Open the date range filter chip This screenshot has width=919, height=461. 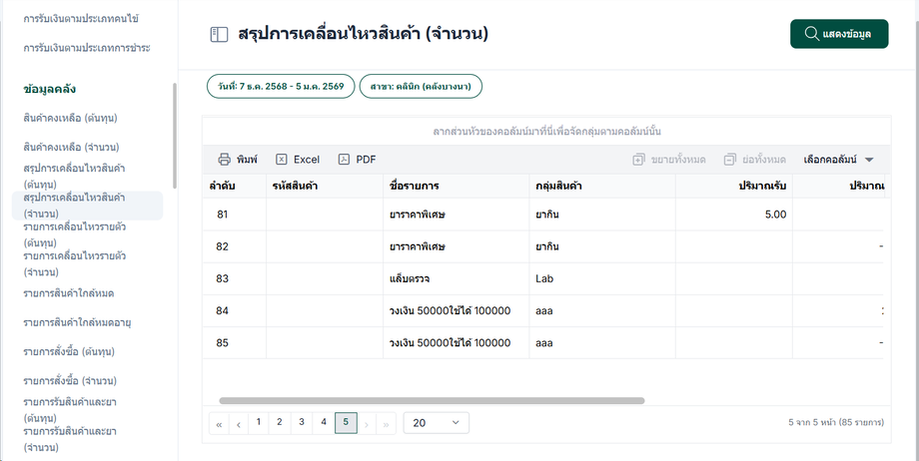click(x=281, y=86)
